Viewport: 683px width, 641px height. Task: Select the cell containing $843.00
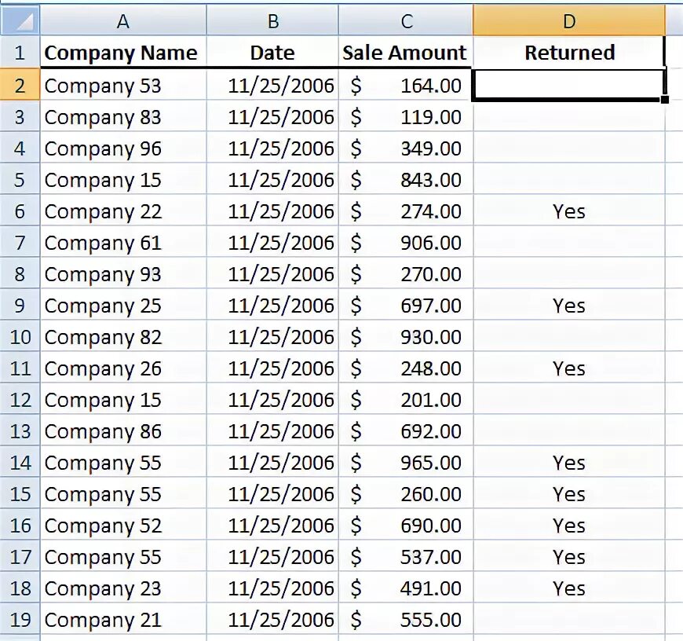coord(406,180)
